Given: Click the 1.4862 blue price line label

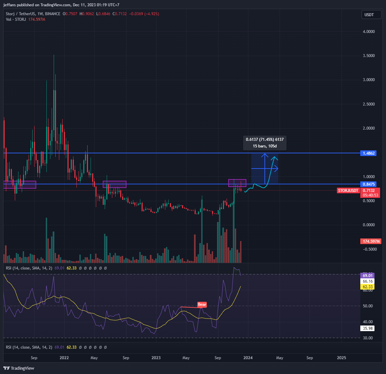Looking at the screenshot, I should (x=368, y=153).
